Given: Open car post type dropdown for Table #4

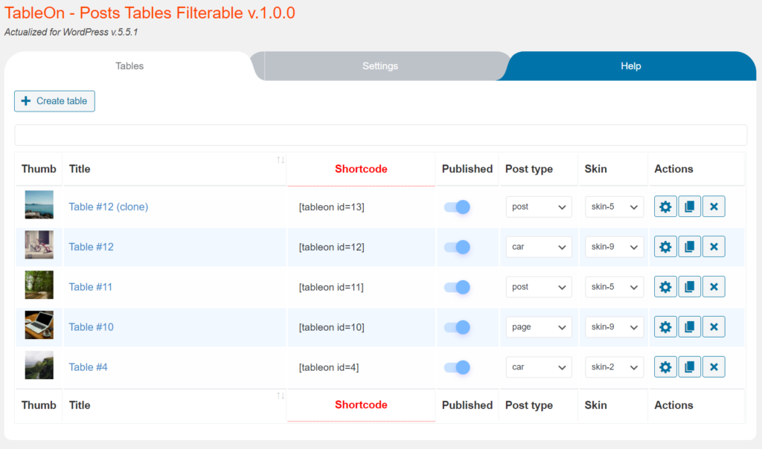Looking at the screenshot, I should click(x=539, y=367).
